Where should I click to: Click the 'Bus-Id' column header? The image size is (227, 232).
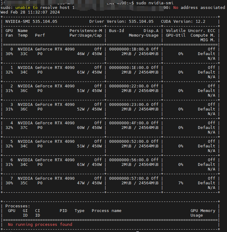tap(117, 31)
